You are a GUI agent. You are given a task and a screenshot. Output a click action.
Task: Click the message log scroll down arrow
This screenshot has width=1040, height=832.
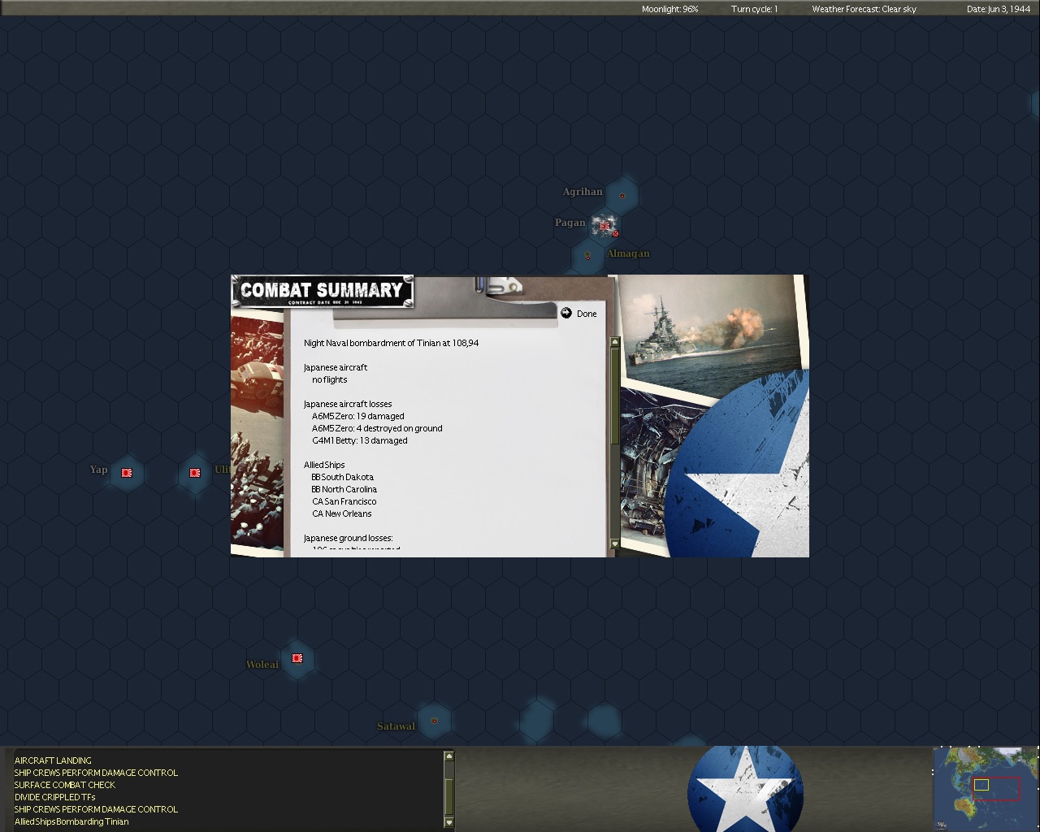click(448, 822)
